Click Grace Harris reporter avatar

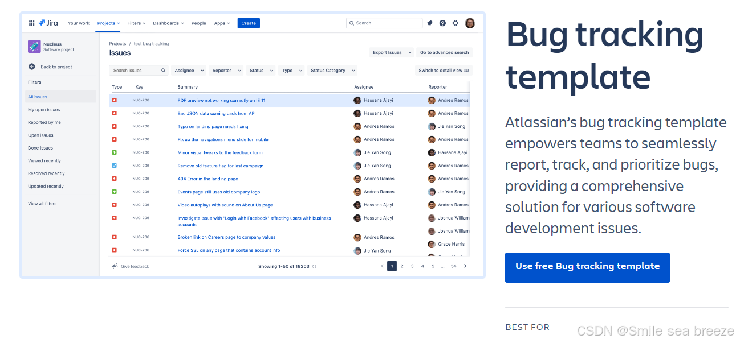(432, 244)
